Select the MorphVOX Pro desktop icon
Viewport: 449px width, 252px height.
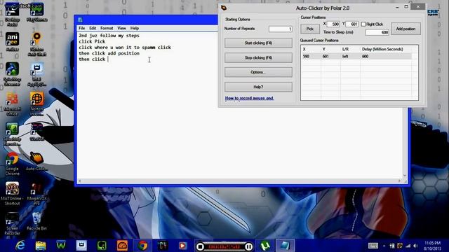(36, 194)
